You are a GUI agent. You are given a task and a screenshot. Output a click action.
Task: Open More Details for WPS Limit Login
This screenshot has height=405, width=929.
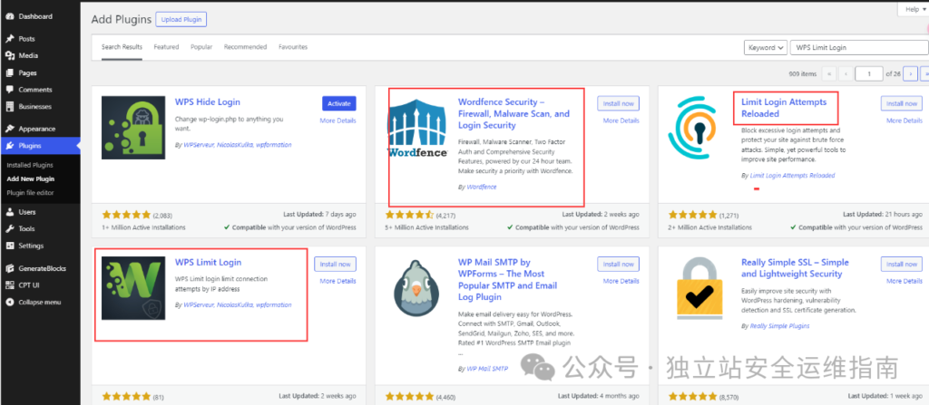(x=337, y=281)
